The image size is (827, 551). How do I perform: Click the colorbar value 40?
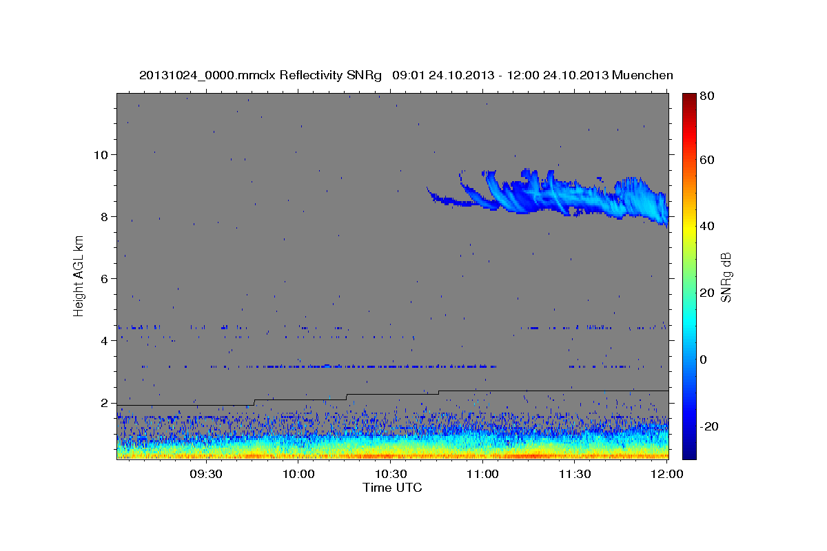(708, 226)
